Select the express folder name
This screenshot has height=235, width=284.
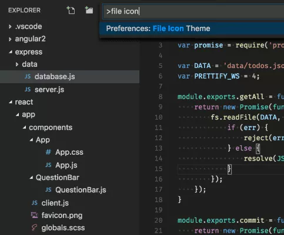29,52
